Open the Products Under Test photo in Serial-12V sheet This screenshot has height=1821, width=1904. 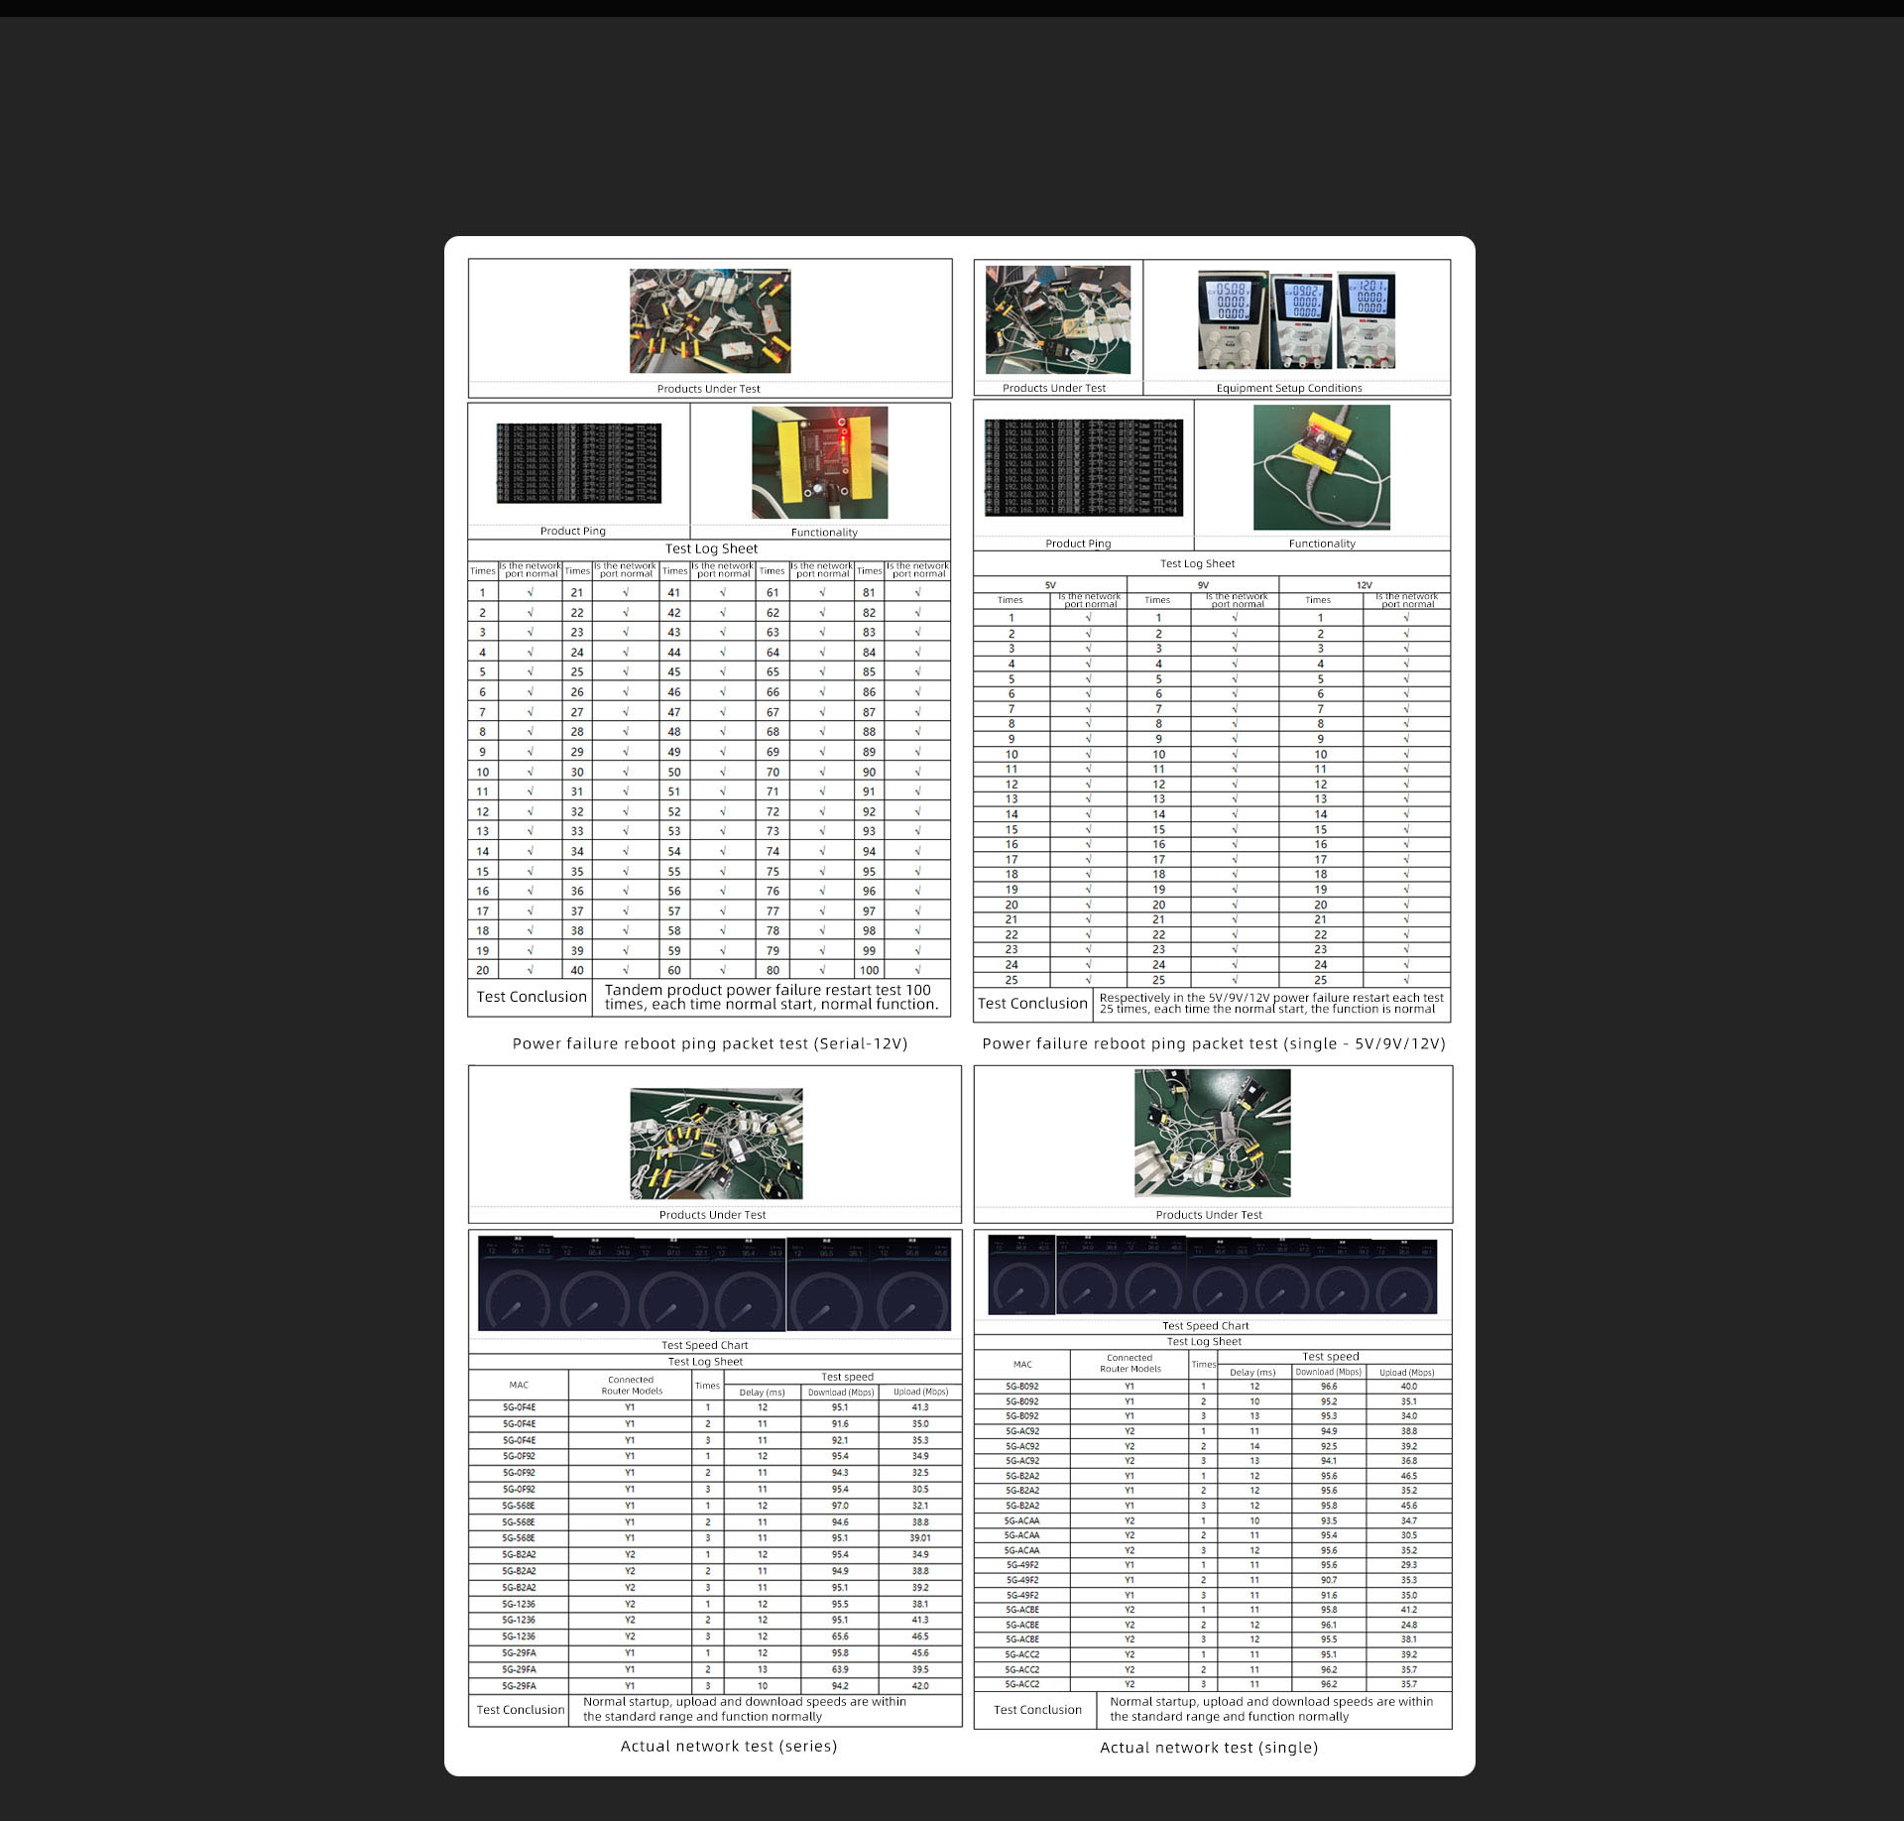[710, 320]
